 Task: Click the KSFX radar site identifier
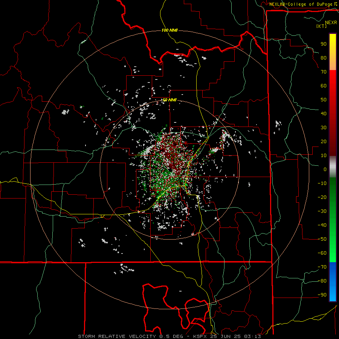pos(200,336)
